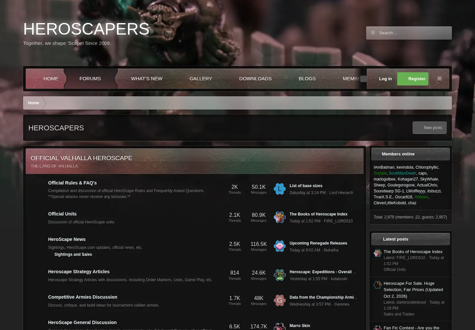The image size is (475, 330).
Task: Open Garenex's 'G' avatar
Action: 280,300
